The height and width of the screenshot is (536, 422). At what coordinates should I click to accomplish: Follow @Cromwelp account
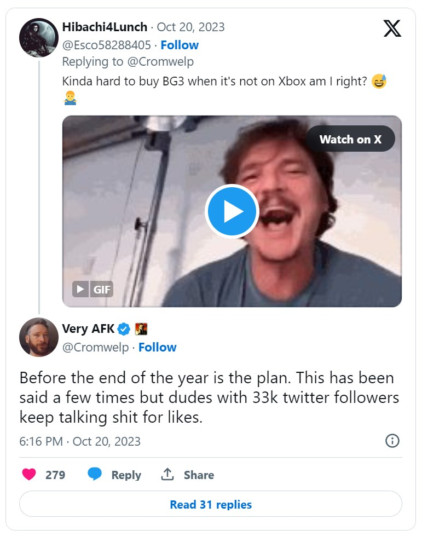pos(158,347)
